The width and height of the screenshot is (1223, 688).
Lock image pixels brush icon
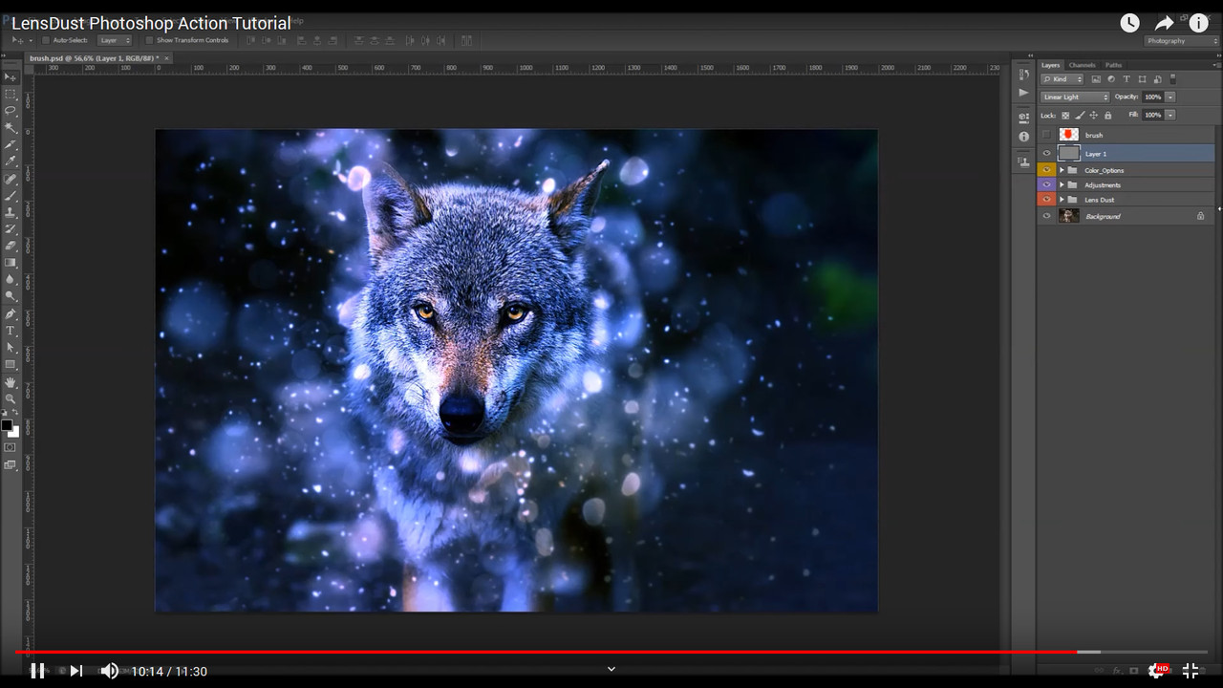tap(1080, 115)
